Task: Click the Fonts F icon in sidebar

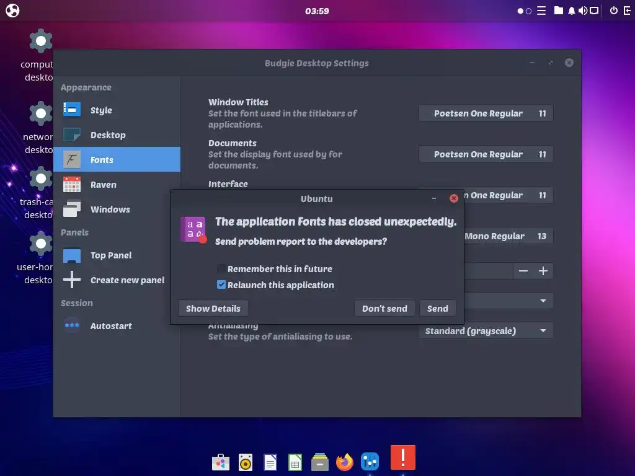Action: point(72,159)
